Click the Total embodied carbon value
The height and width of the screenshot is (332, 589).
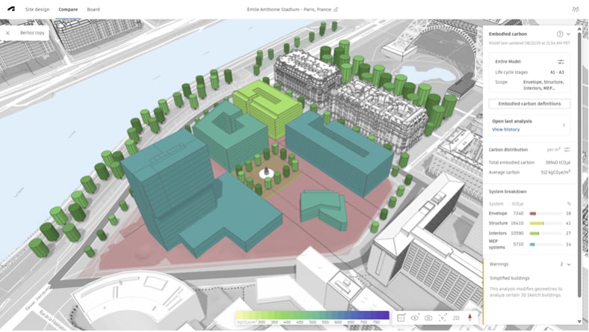[558, 163]
